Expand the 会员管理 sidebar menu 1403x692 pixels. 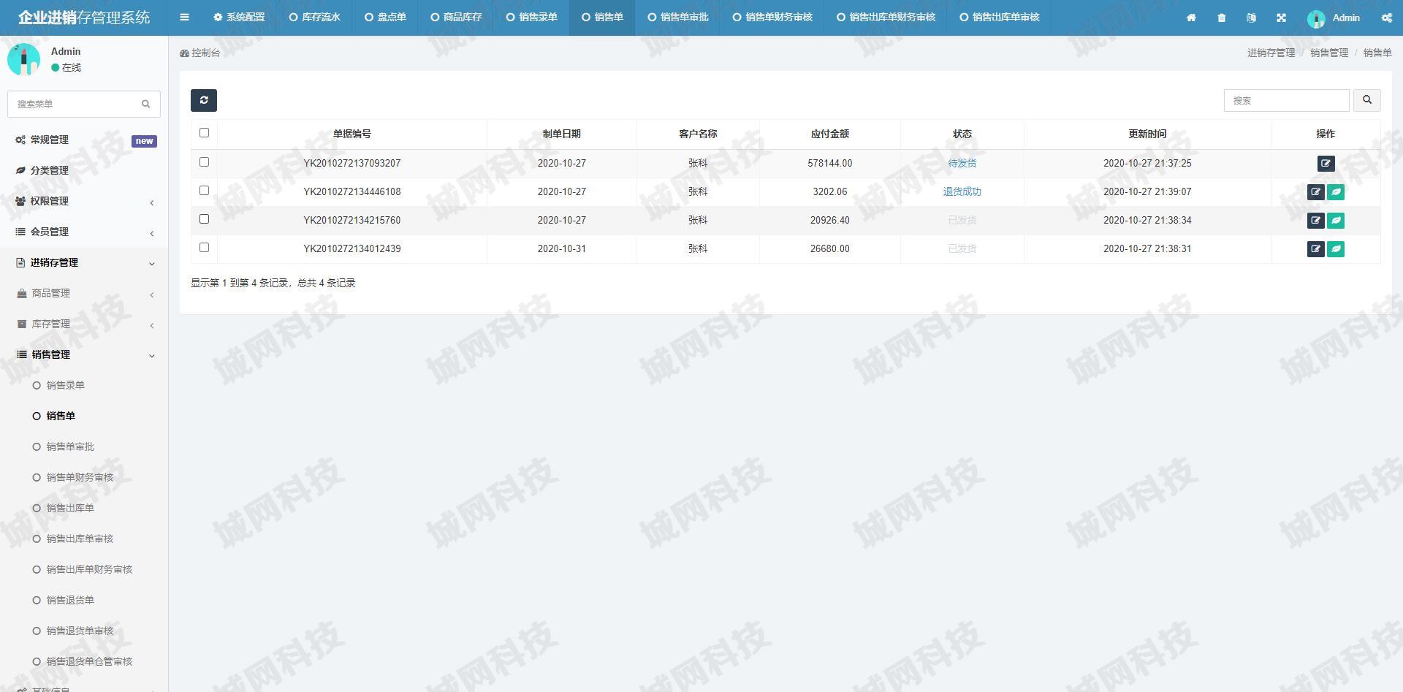(x=84, y=232)
